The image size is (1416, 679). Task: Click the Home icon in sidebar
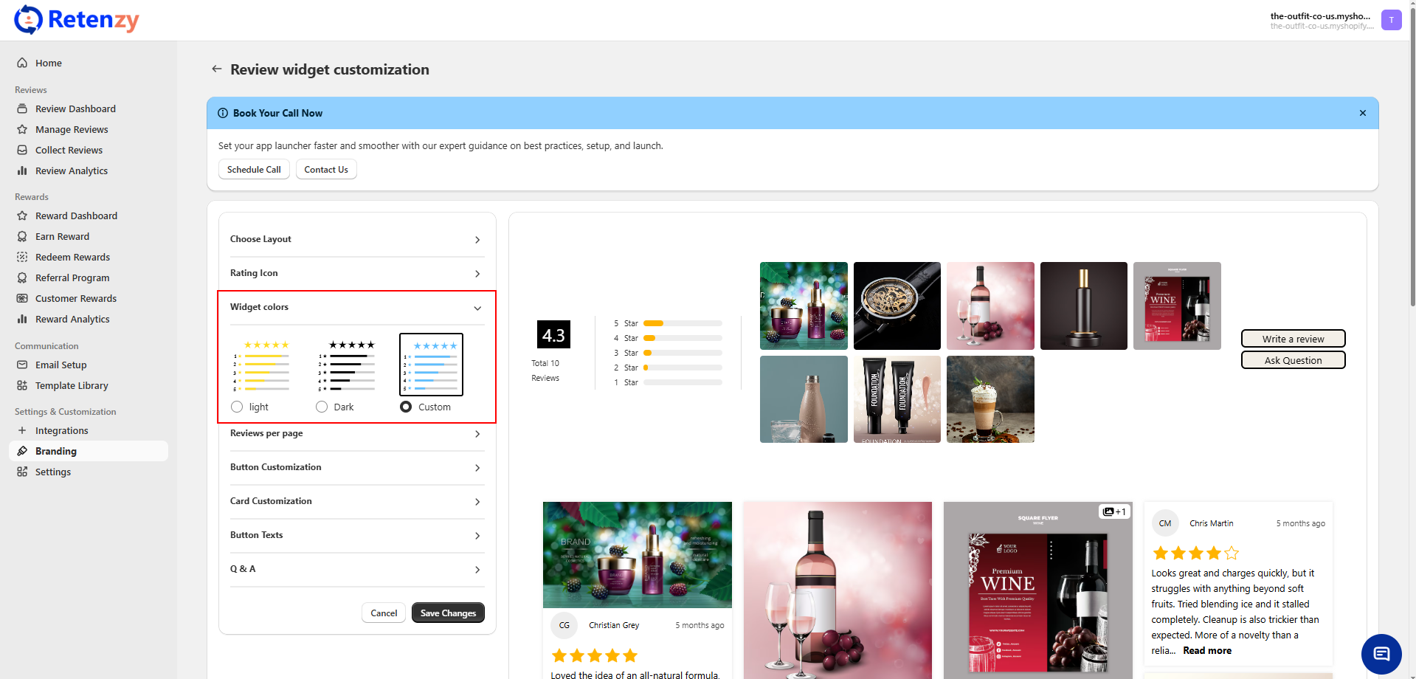tap(22, 63)
